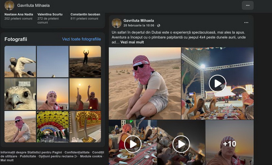This screenshot has height=165, width=272.
Task: Open the Module cookie footer link
Action: tap(91, 156)
